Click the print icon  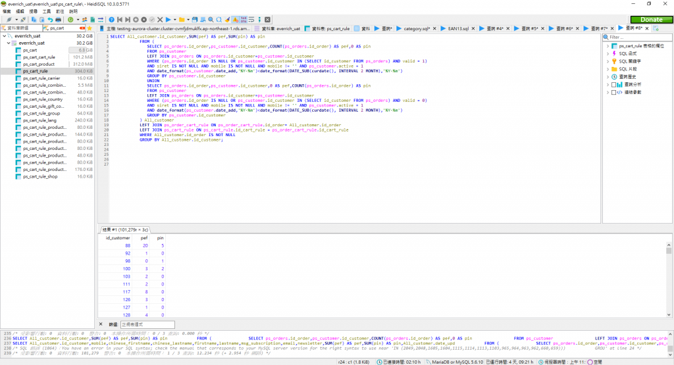[x=58, y=20]
